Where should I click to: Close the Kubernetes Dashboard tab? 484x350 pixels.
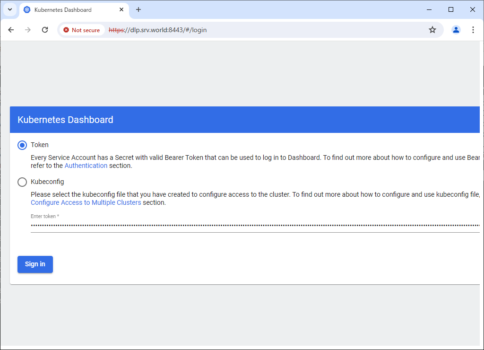(x=121, y=9)
